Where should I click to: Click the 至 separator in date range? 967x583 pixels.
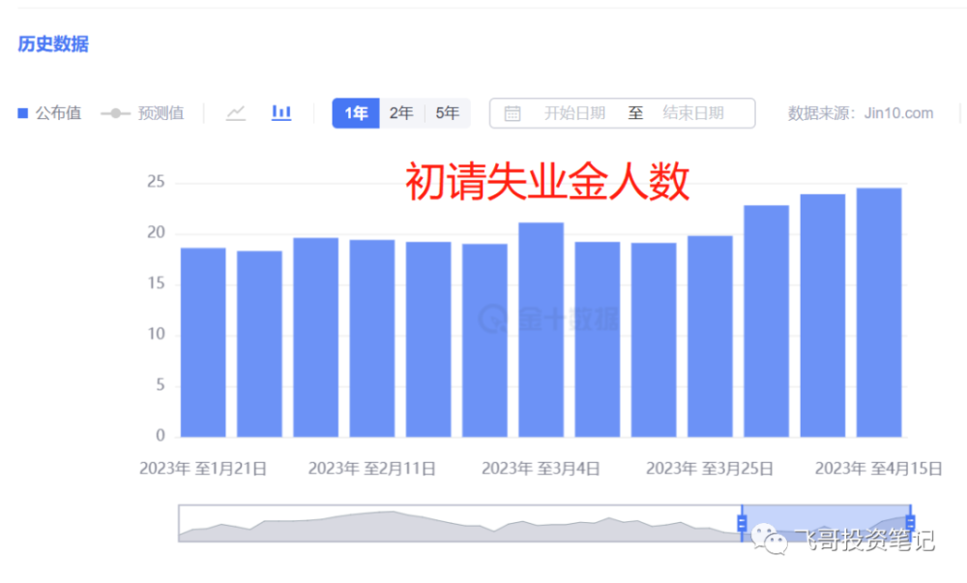tap(635, 113)
